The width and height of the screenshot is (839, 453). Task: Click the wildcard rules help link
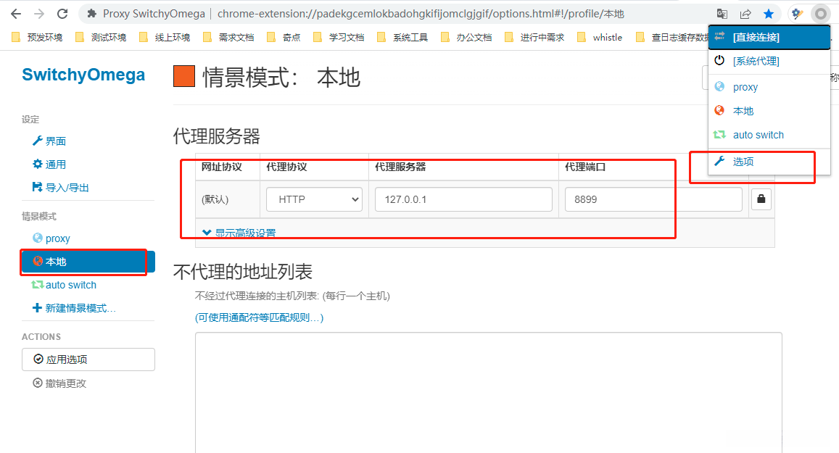pos(259,317)
